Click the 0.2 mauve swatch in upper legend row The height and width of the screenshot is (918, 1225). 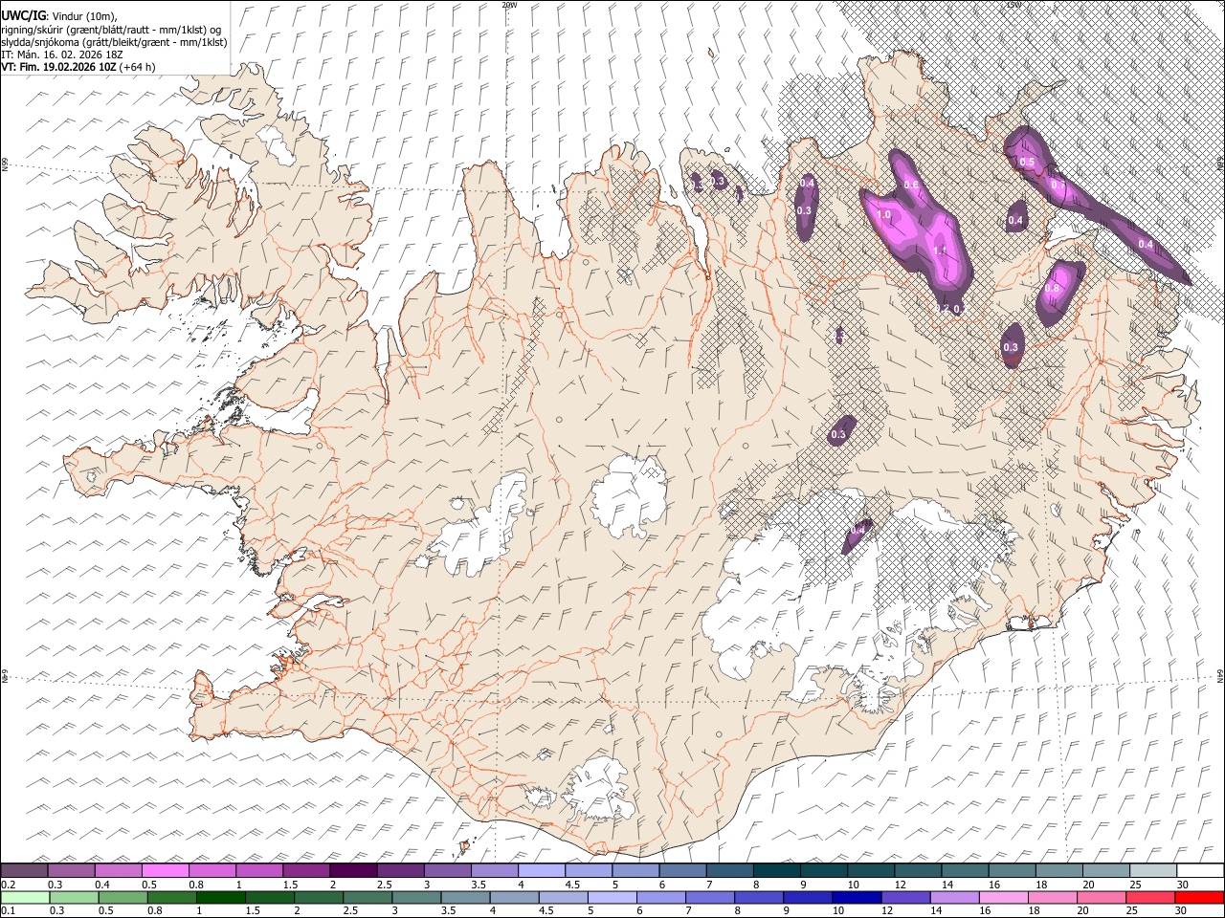[25, 870]
